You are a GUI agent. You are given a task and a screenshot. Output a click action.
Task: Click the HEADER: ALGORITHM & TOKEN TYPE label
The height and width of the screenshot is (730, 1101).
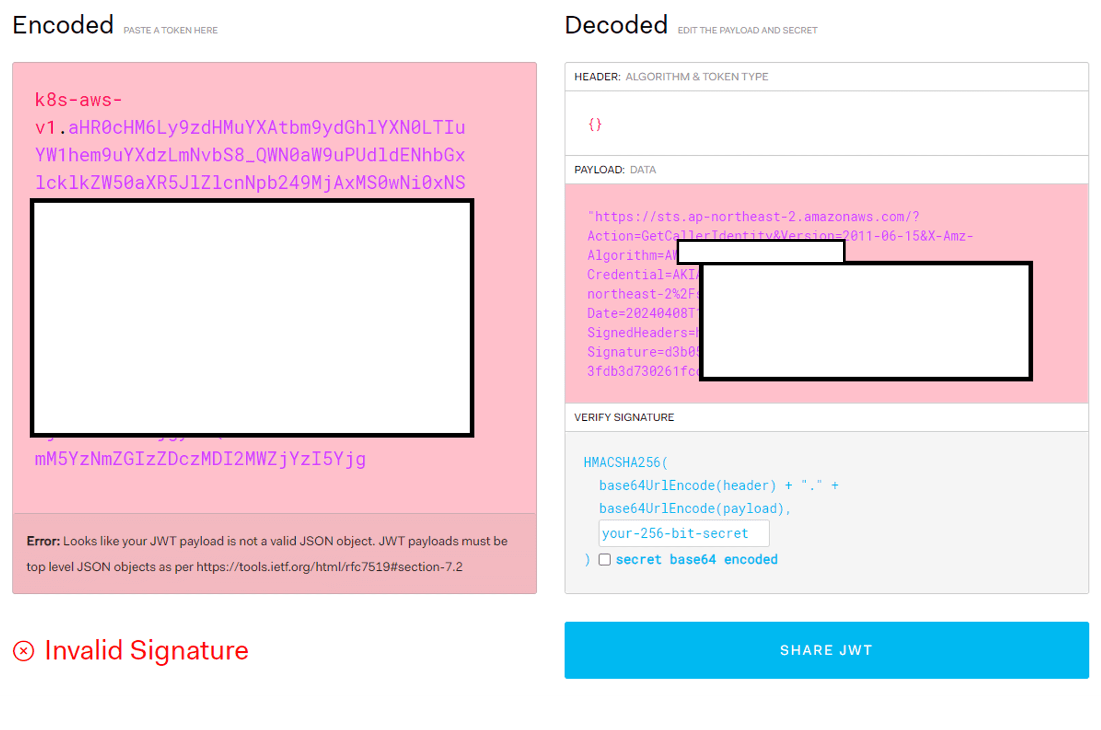pyautogui.click(x=671, y=77)
